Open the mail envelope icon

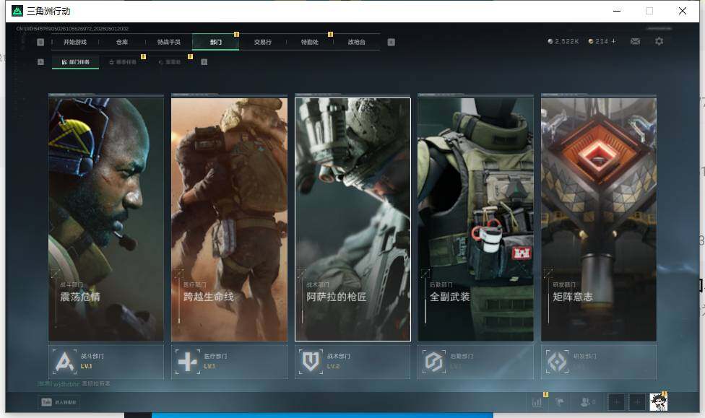click(636, 41)
